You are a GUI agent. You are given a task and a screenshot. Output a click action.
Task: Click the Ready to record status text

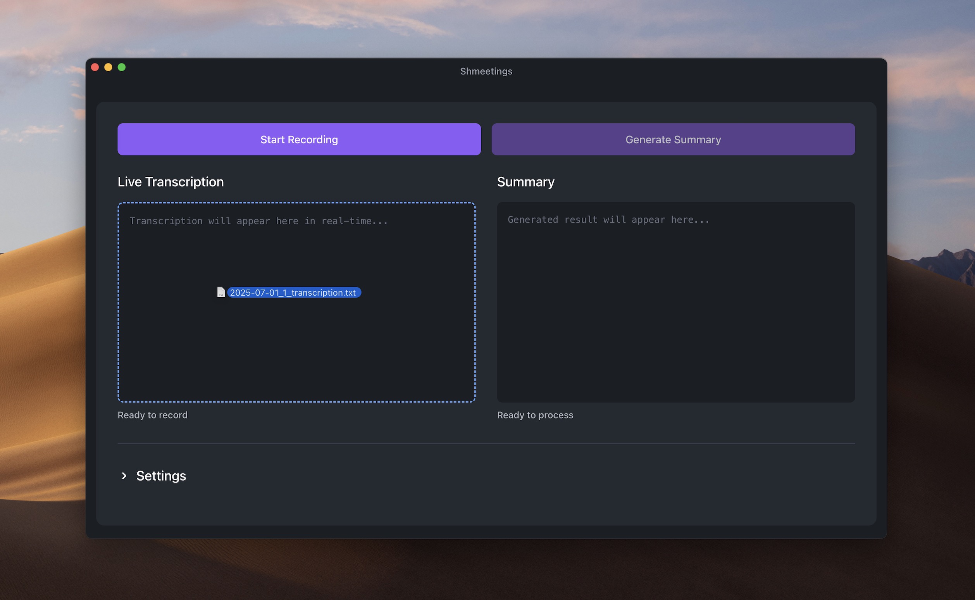pyautogui.click(x=152, y=415)
